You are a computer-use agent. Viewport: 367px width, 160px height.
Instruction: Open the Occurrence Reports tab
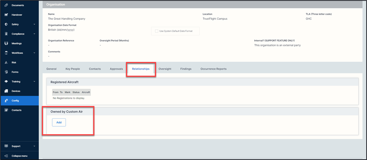coord(213,69)
